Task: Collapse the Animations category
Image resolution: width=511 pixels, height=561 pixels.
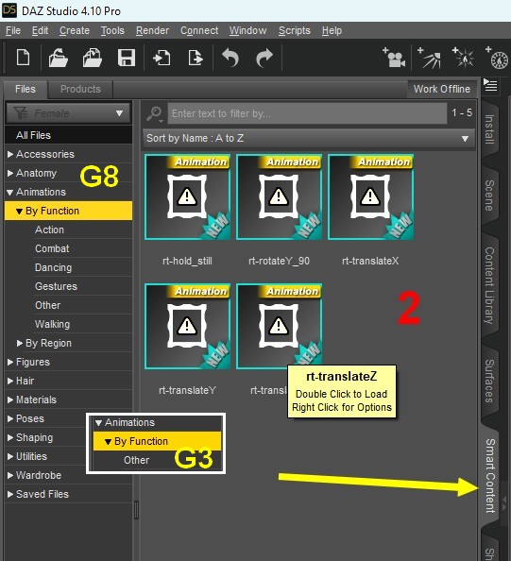Action: tap(10, 192)
